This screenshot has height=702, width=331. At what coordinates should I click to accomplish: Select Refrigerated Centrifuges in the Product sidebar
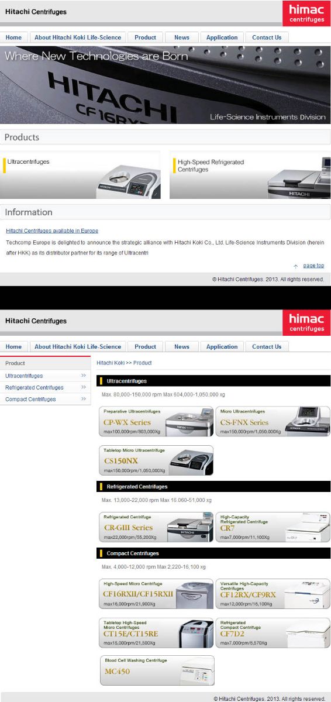[x=35, y=387]
